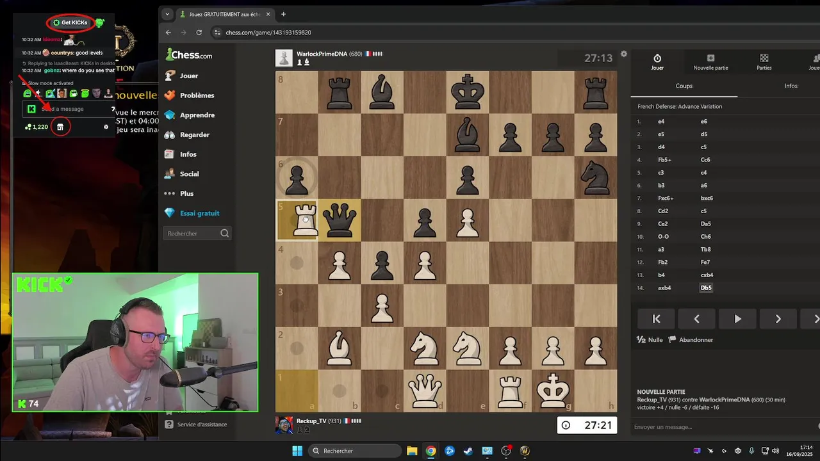Image resolution: width=820 pixels, height=461 pixels.
Task: Switch to the Infos tab in game panel
Action: point(791,86)
